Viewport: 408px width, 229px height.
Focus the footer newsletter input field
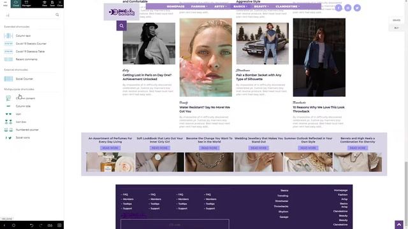[x=175, y=225]
